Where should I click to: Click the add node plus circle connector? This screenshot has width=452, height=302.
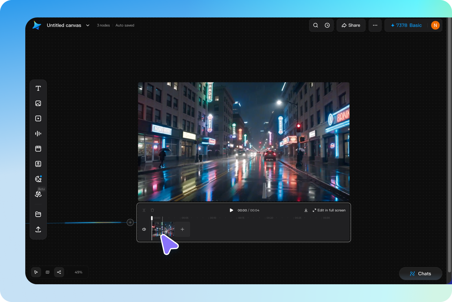[130, 222]
